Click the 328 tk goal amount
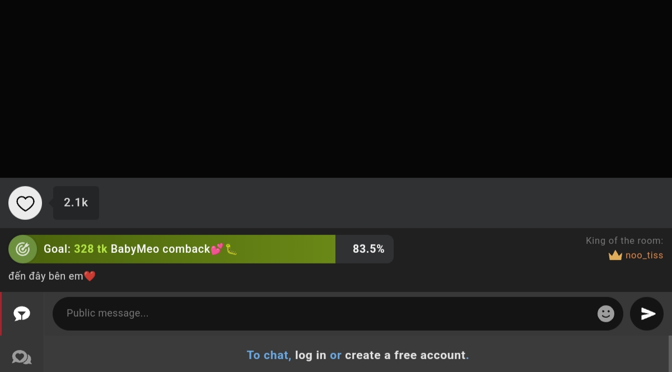672x372 pixels. point(90,249)
